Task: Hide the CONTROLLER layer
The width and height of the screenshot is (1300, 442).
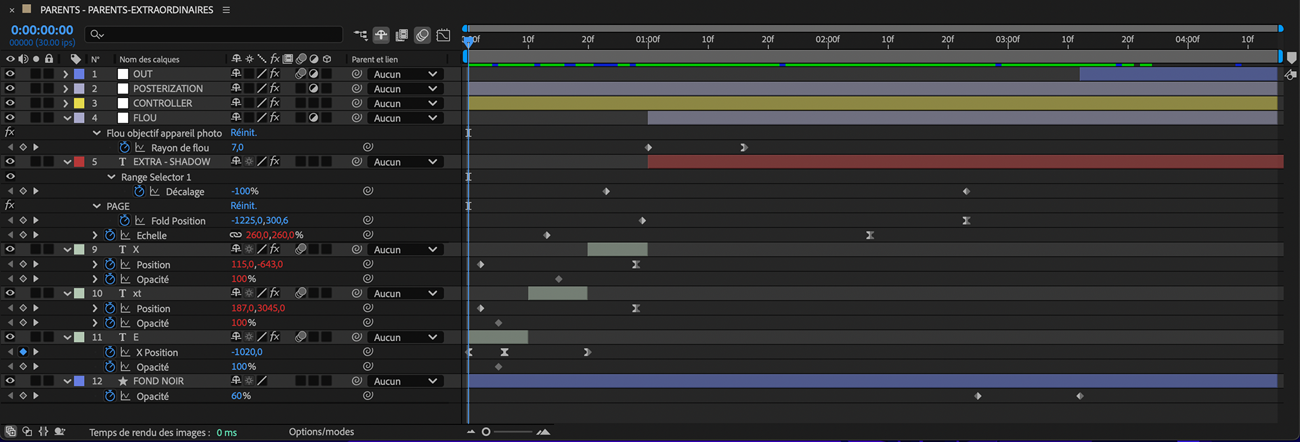Action: (10, 103)
